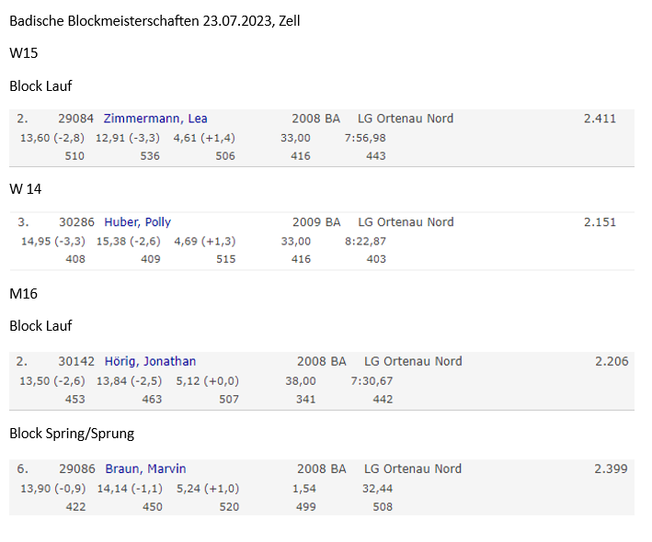Click the Block Spring/Sprung heading
Screen dimensions: 652x542
click(x=72, y=433)
